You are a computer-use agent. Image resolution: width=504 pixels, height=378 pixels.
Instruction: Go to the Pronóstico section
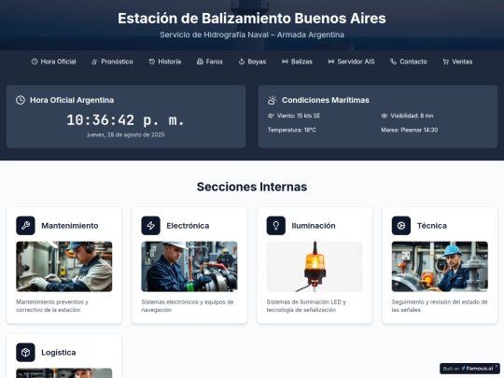(112, 62)
